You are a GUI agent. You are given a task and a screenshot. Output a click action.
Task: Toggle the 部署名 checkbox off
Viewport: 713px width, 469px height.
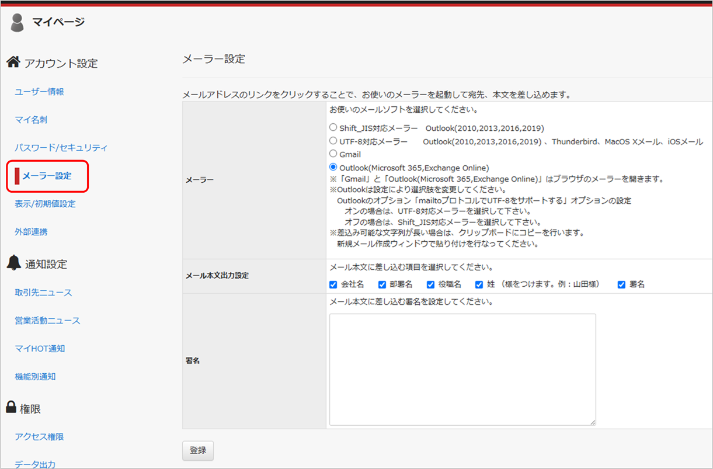tap(382, 284)
